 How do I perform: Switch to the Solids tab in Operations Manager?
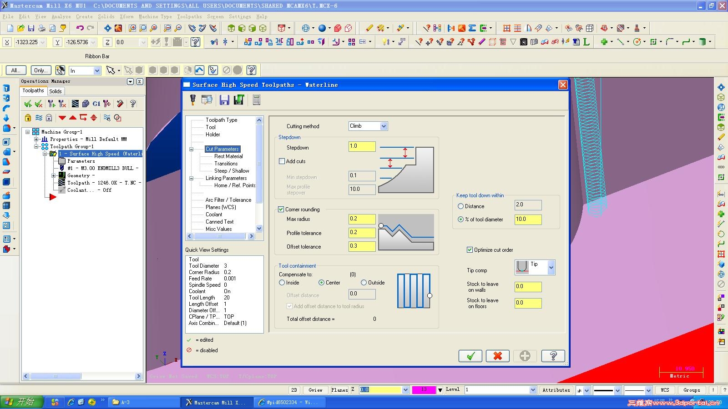(x=56, y=91)
